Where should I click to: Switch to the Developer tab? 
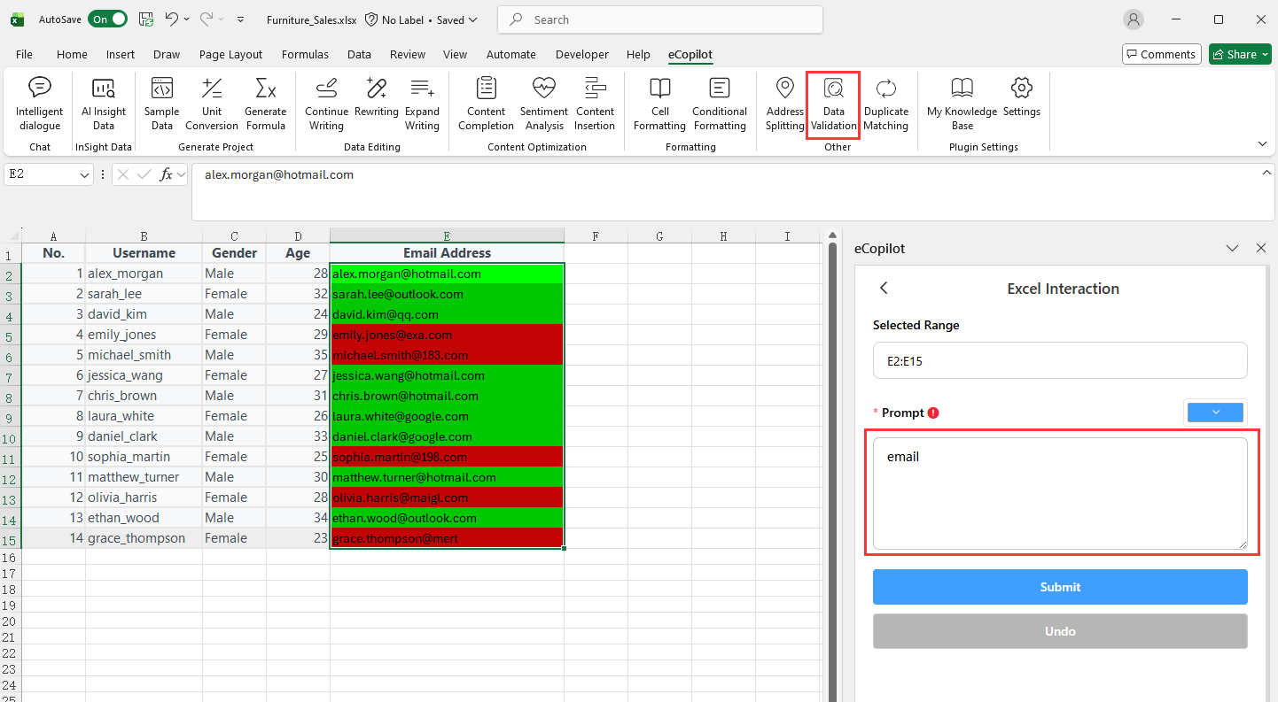coord(581,54)
